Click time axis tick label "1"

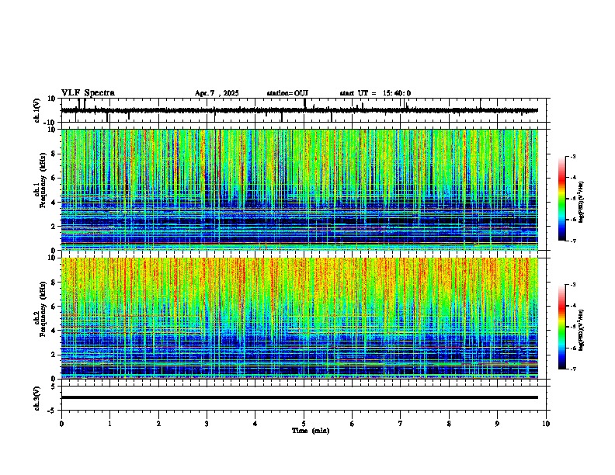point(109,424)
